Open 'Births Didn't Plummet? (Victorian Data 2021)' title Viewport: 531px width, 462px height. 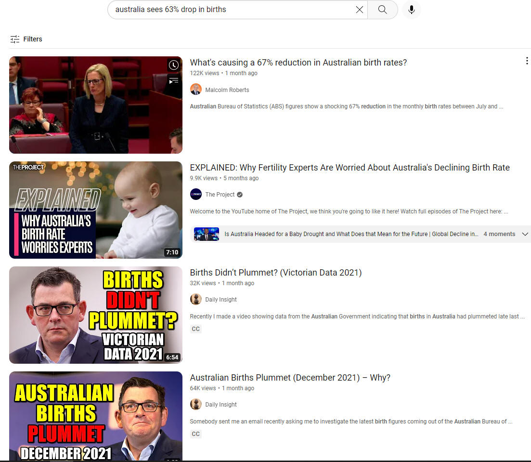(276, 273)
